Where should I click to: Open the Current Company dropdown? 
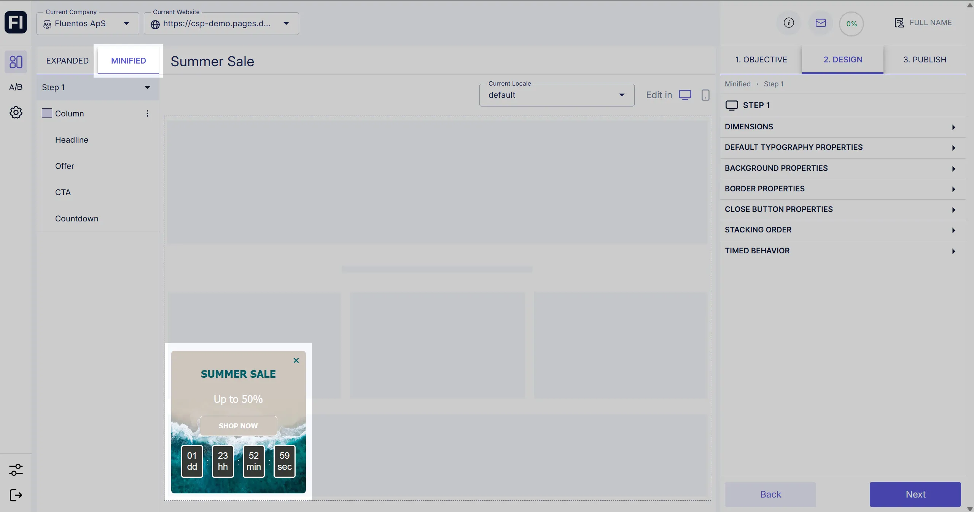(x=88, y=24)
